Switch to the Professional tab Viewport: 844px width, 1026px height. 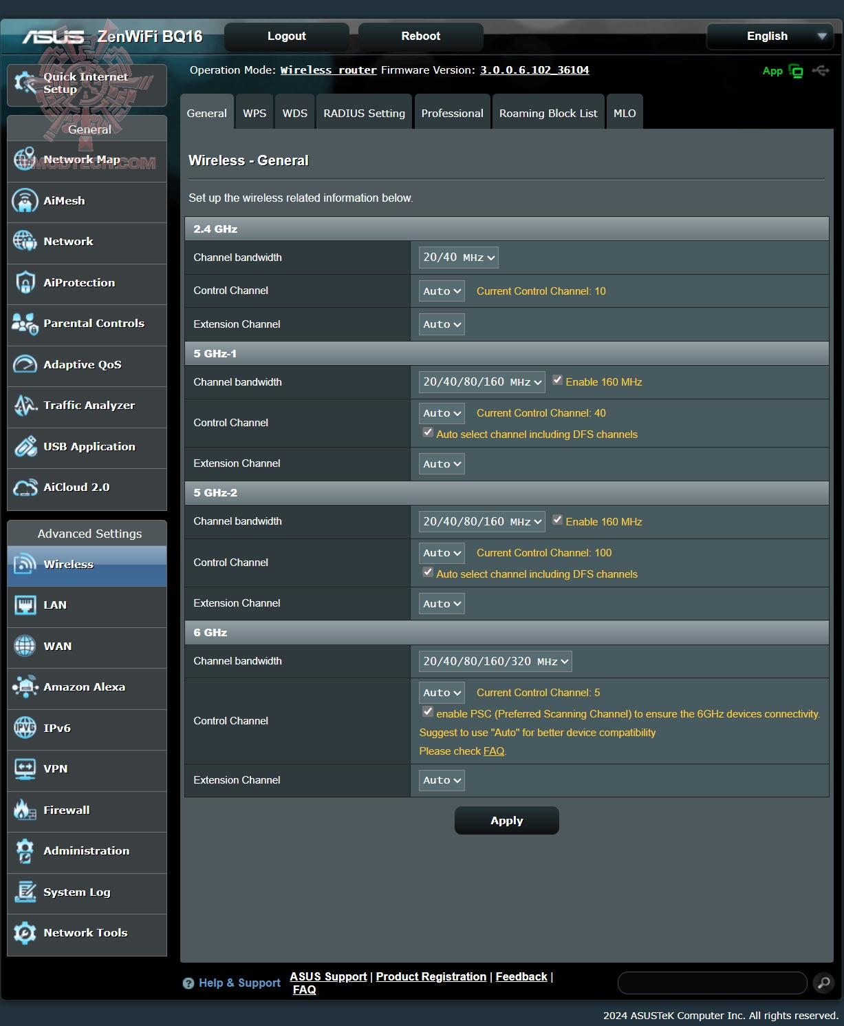tap(453, 112)
